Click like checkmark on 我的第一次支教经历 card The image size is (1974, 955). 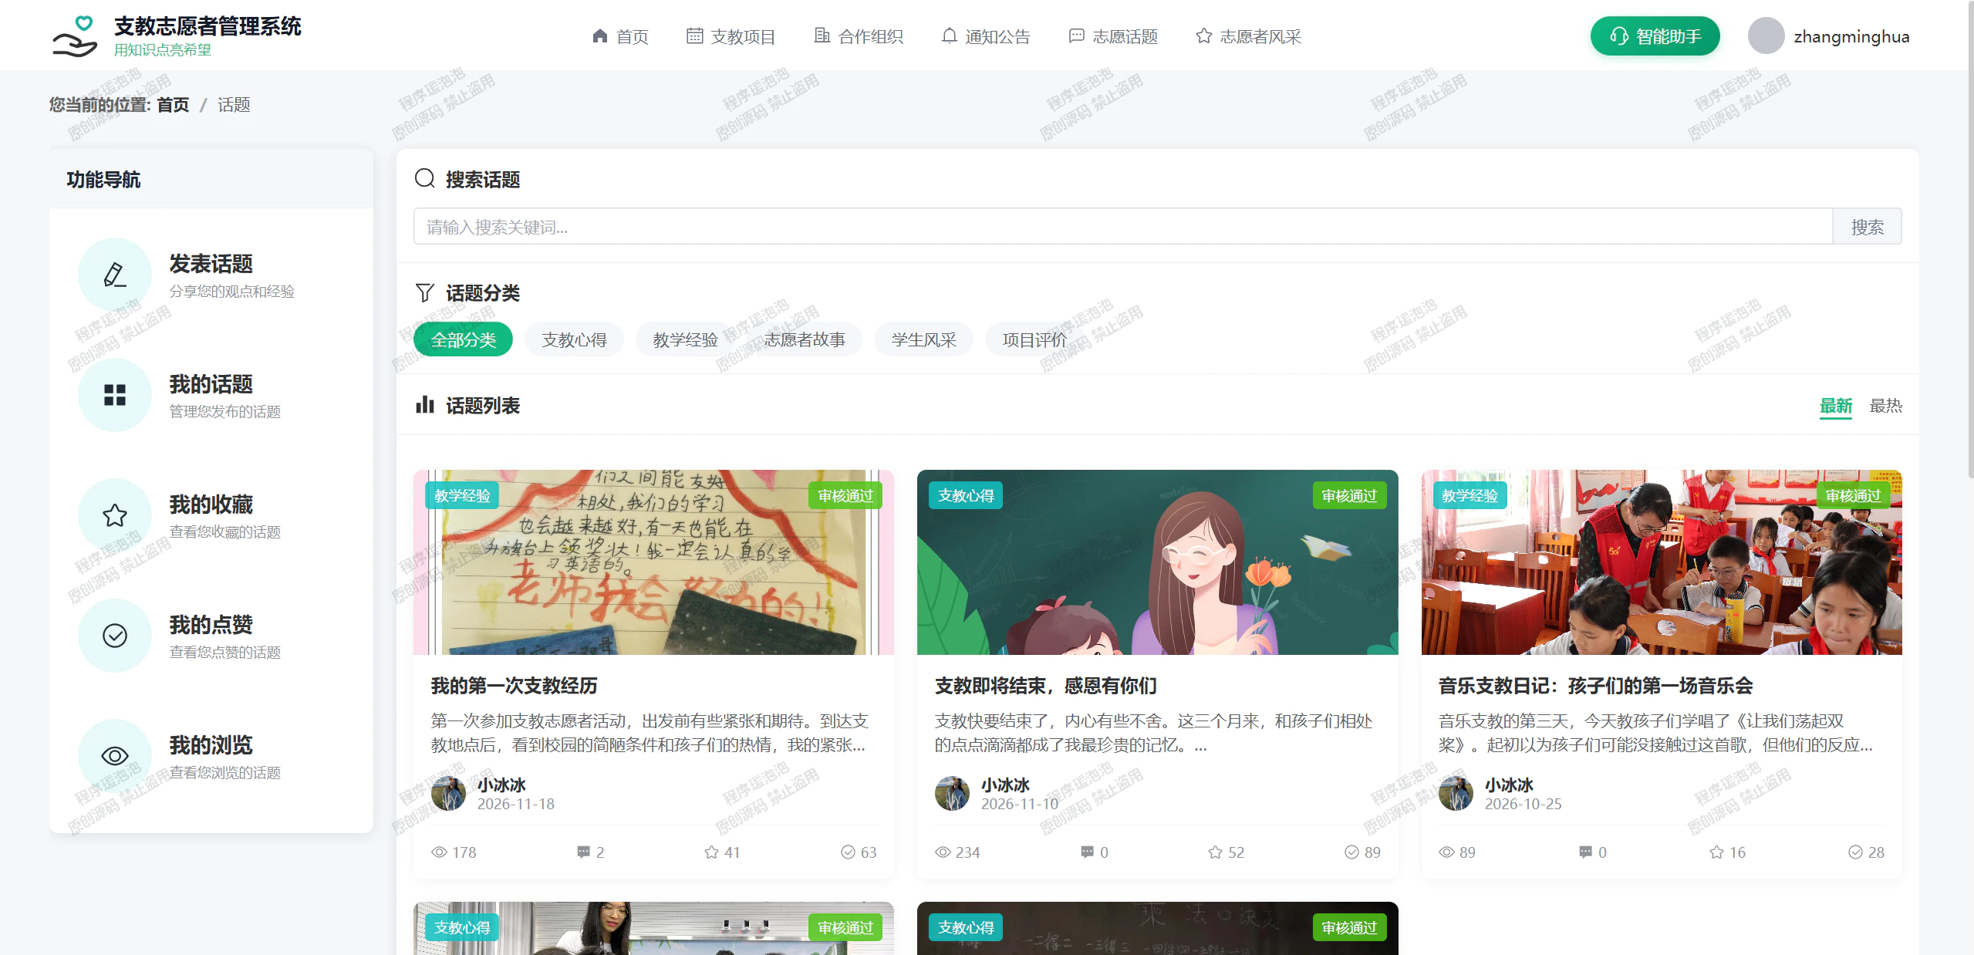click(x=848, y=852)
